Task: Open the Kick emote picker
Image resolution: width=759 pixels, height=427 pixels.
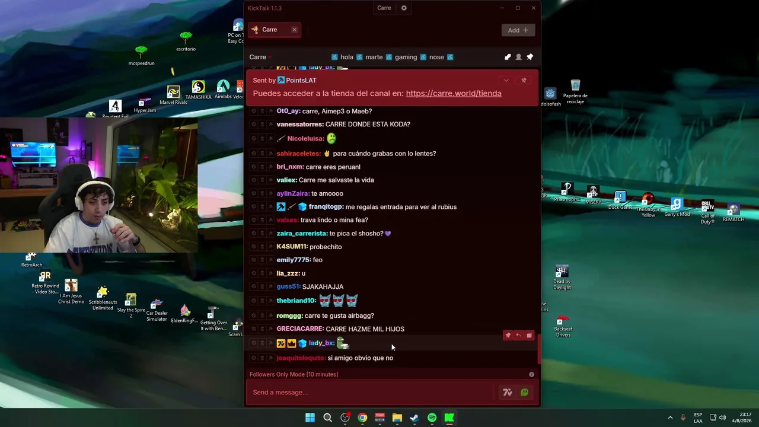Action: tap(524, 392)
